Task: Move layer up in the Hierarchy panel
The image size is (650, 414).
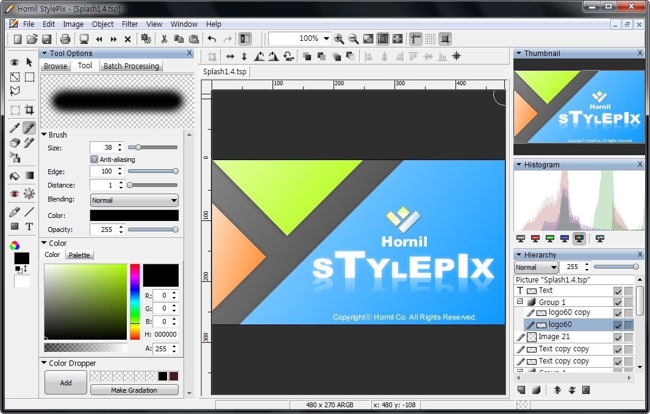Action: coord(557,390)
